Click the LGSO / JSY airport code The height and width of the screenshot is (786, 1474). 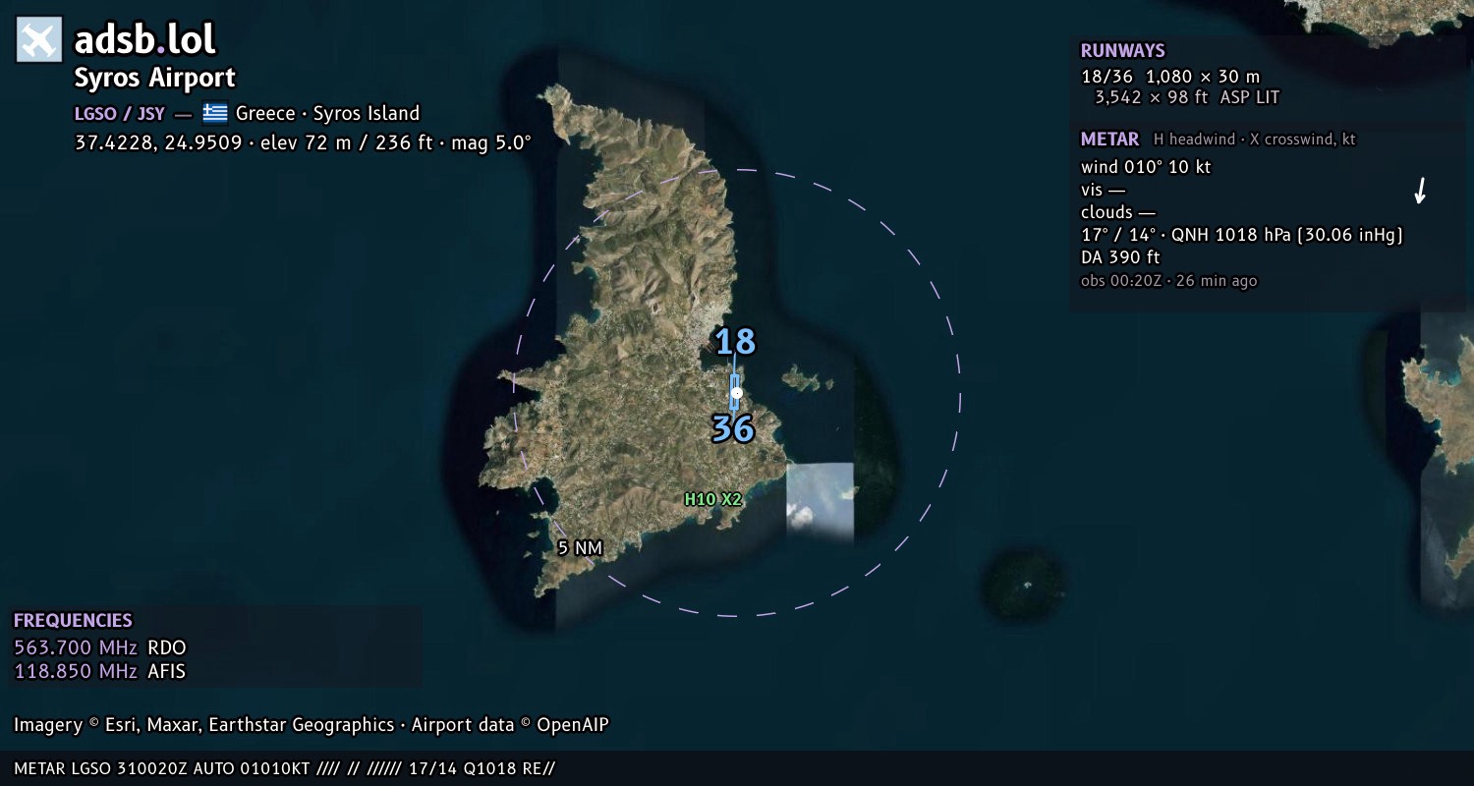coord(119,113)
